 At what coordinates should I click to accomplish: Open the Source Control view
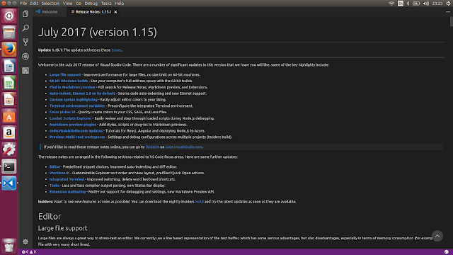pyautogui.click(x=25, y=42)
